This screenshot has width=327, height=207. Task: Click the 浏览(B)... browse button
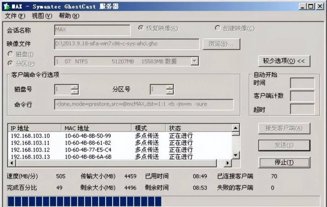221,44
